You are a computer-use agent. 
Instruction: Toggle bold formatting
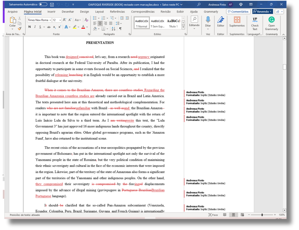click(30, 27)
